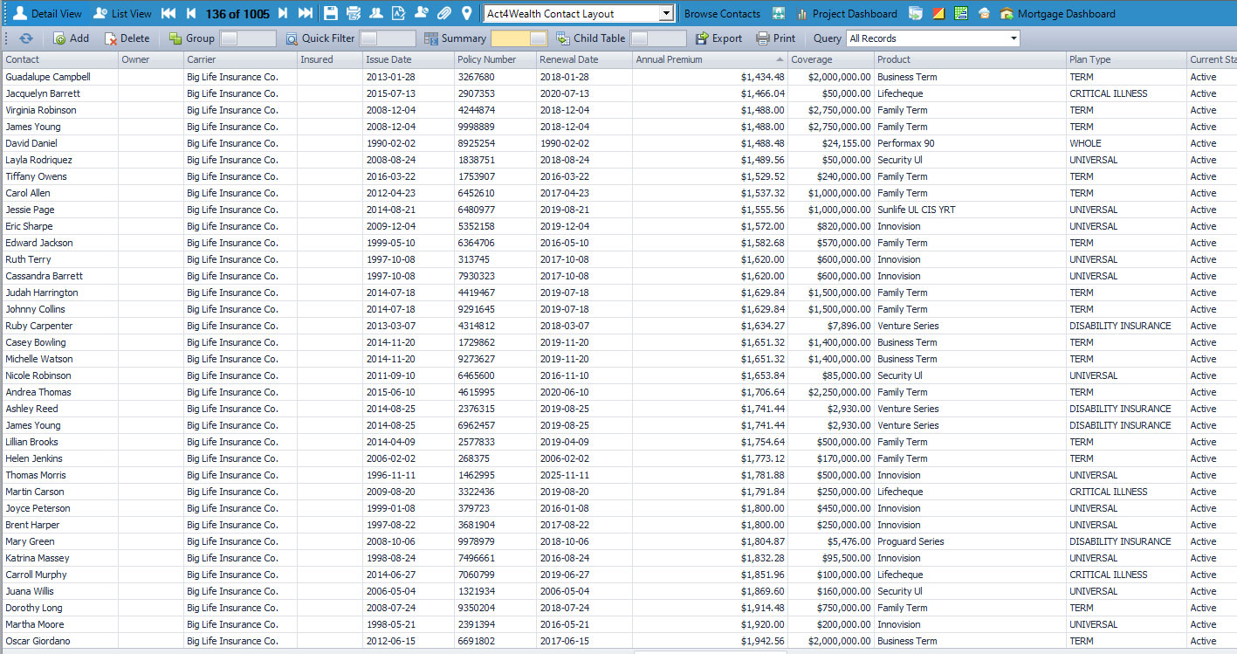Click the person-with-badge icon near the paperclip

422,13
